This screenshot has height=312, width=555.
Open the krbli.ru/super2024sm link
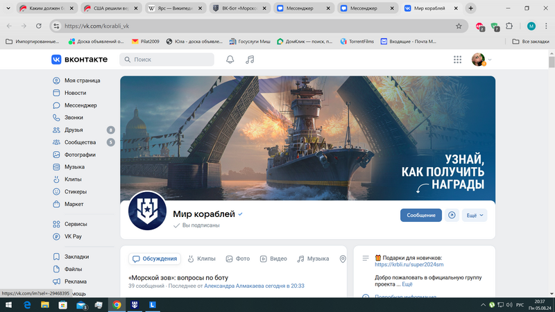click(x=409, y=264)
